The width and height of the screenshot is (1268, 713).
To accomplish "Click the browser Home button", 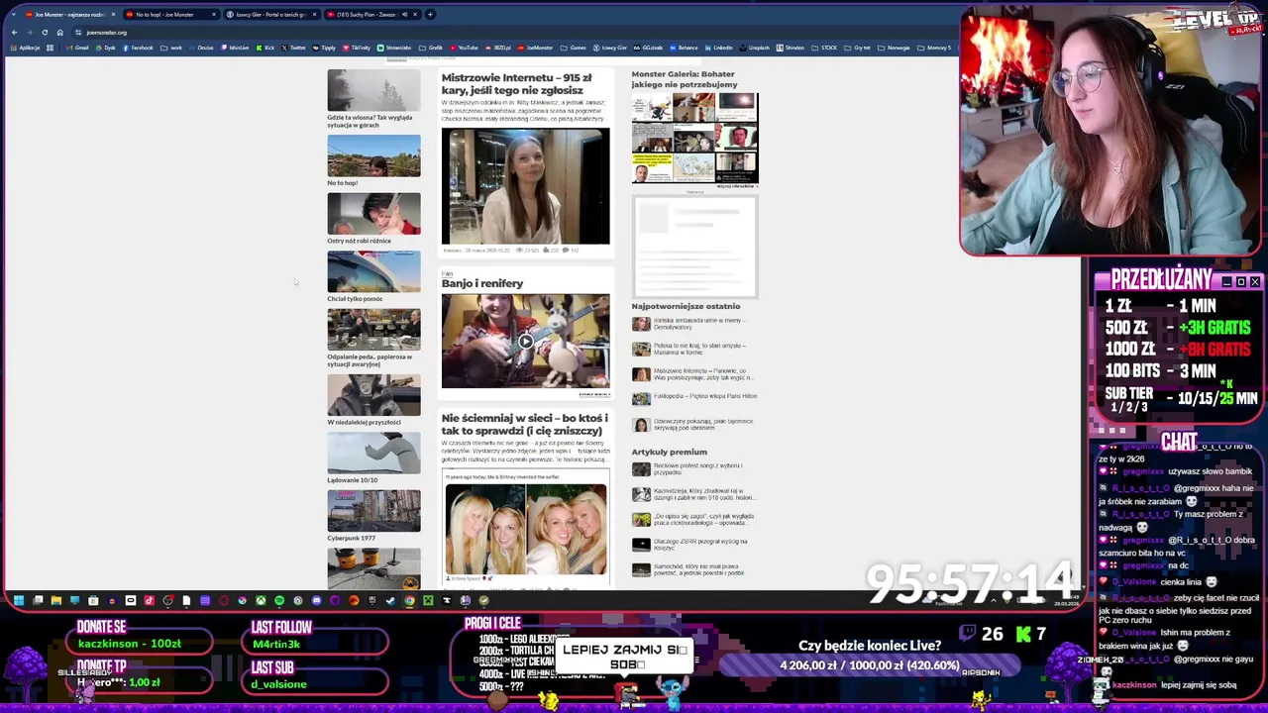I will 59,32.
